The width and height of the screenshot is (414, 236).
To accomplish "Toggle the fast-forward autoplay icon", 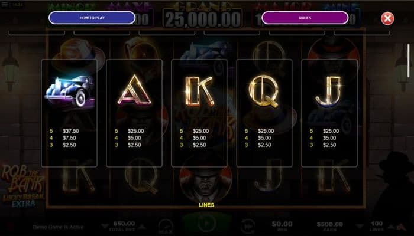I will [248, 227].
